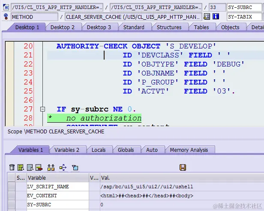Collapse the IF block at line 27
264x211 pixels.
tap(43, 109)
